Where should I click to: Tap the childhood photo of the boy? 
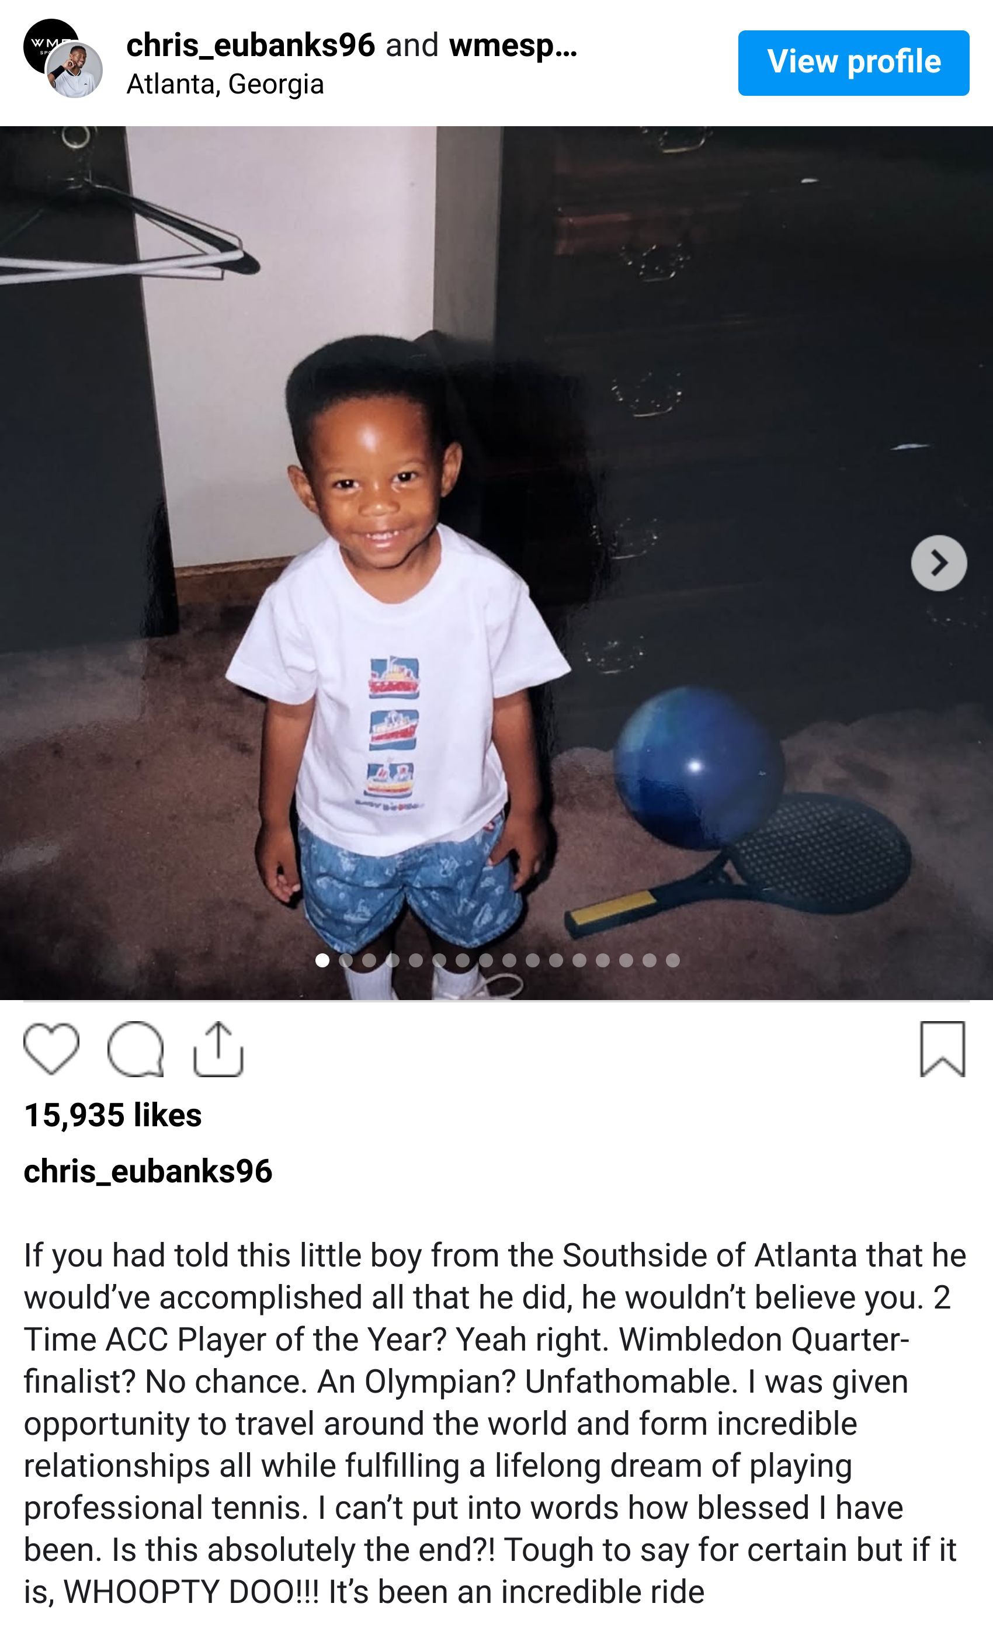(x=496, y=563)
